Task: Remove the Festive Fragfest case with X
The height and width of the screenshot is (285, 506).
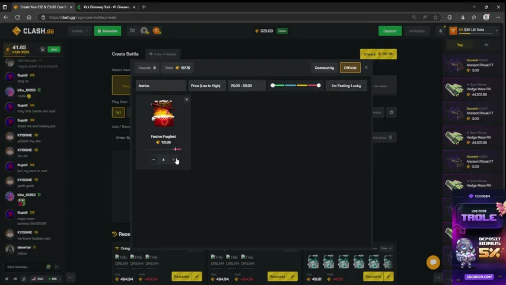Action: pyautogui.click(x=186, y=100)
